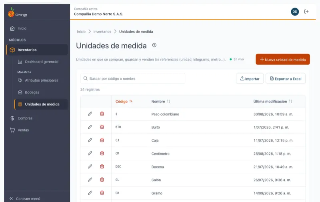
Task: Edit the Caja row
Action: 90,140
